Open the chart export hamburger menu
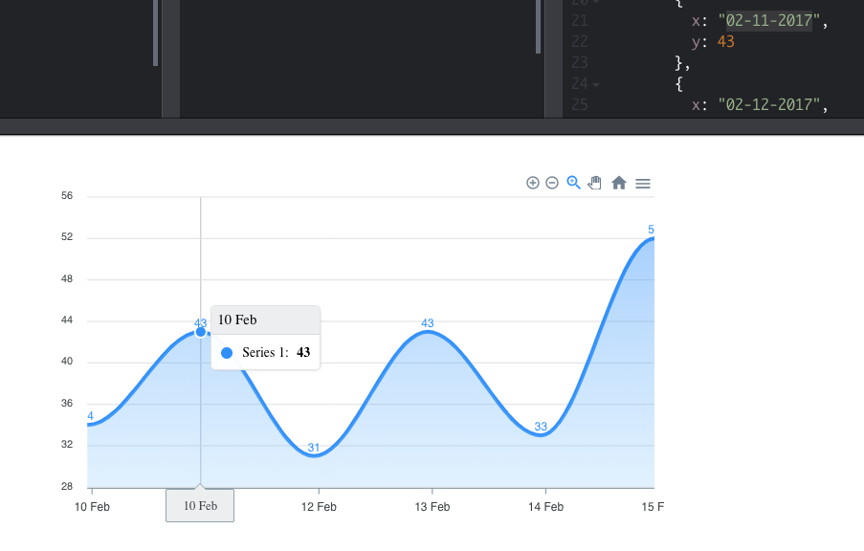This screenshot has height=551, width=864. pos(643,183)
